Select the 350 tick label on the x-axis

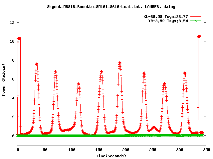(206, 150)
